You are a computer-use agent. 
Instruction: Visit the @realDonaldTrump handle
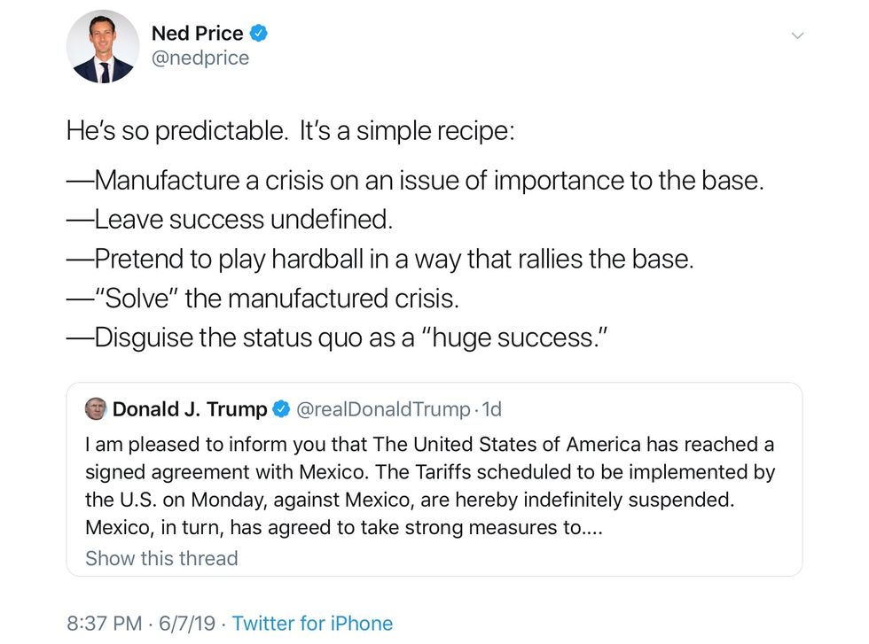click(382, 409)
